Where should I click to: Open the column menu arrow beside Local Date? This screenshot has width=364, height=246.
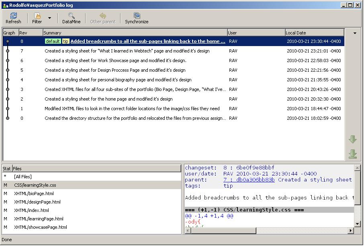point(355,33)
